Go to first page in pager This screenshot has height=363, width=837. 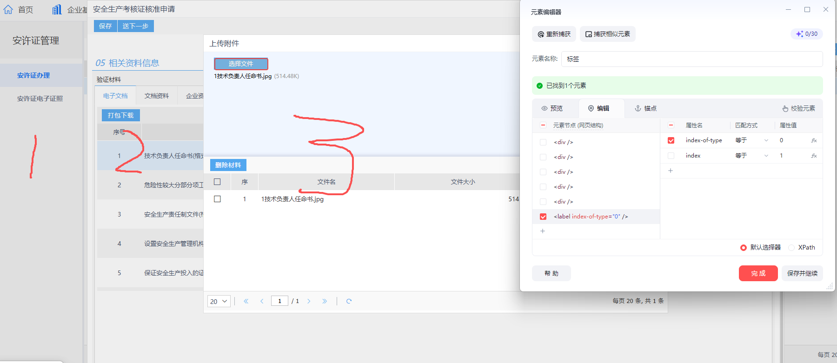point(246,301)
